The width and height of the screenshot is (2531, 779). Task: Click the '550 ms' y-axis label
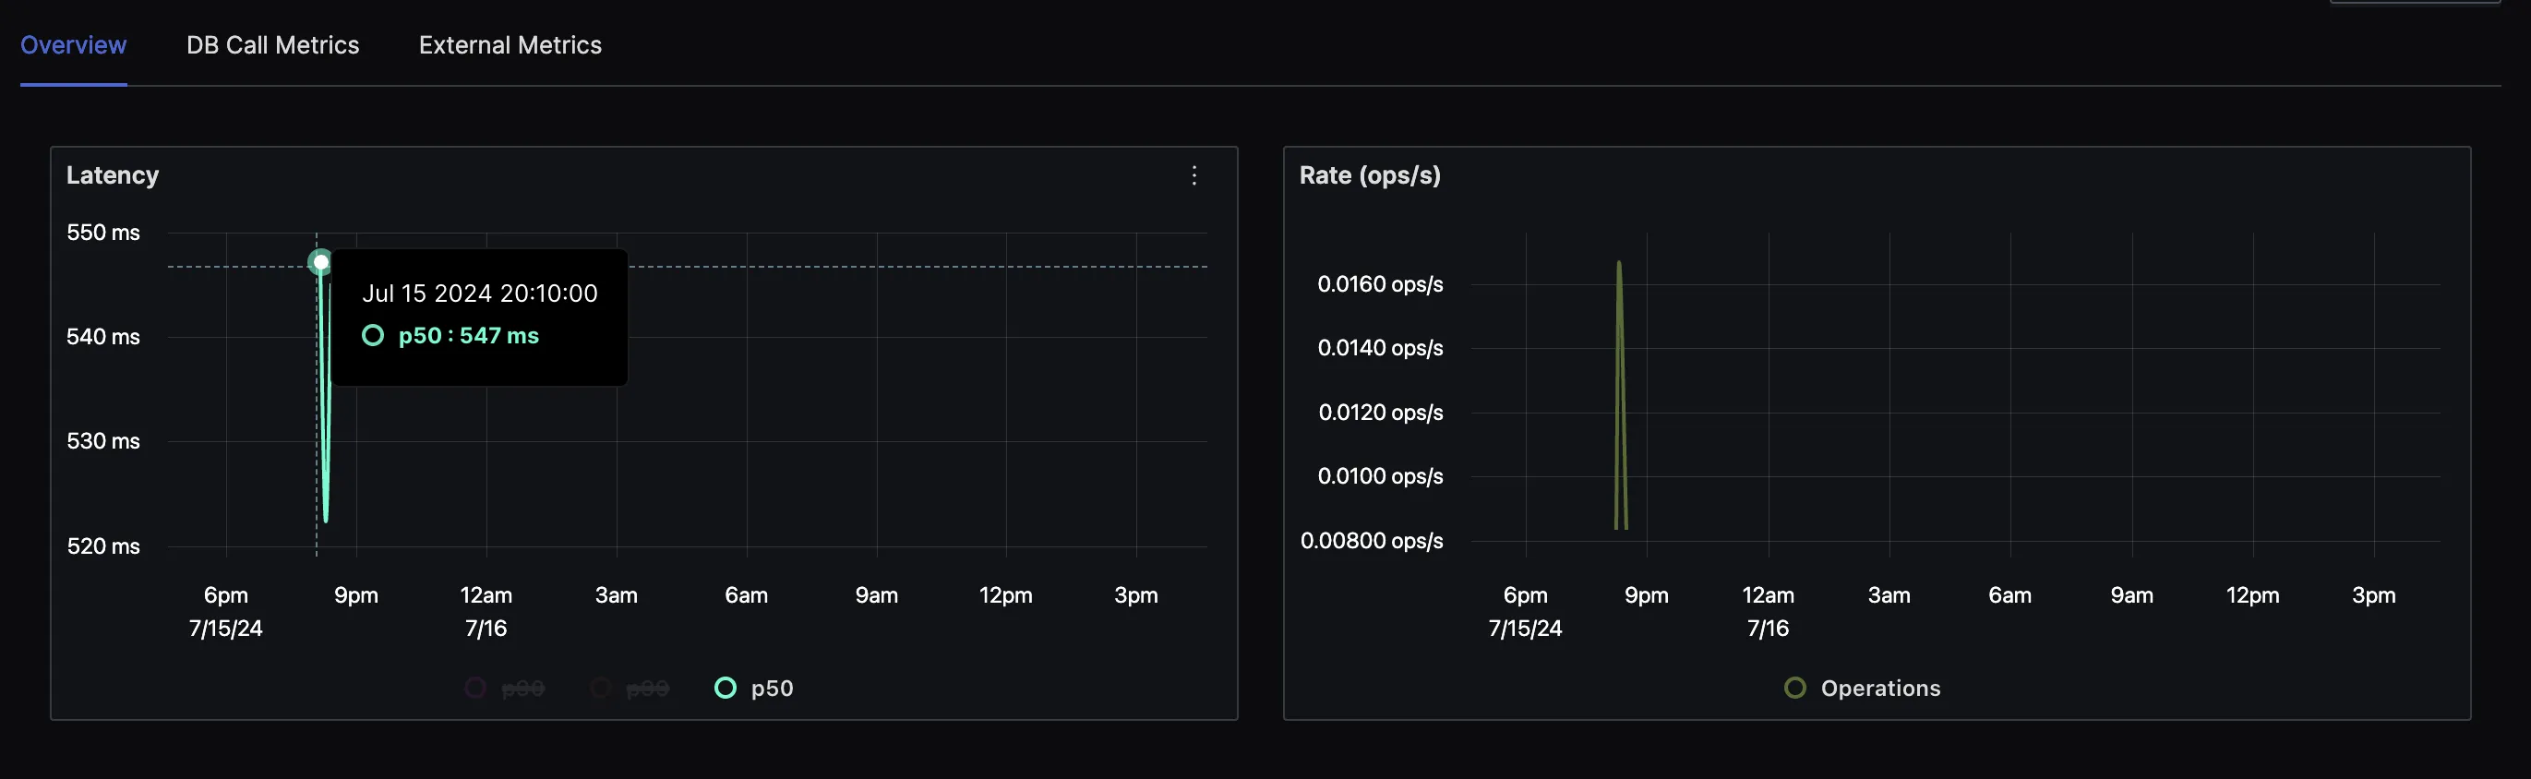point(103,233)
